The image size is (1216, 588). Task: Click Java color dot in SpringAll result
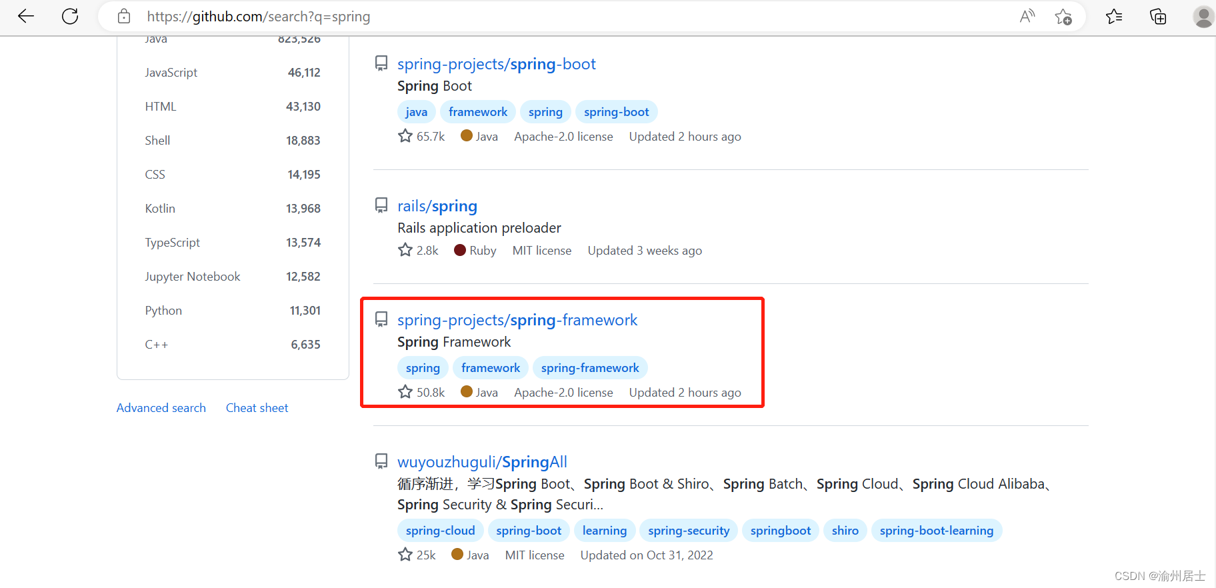click(x=457, y=555)
